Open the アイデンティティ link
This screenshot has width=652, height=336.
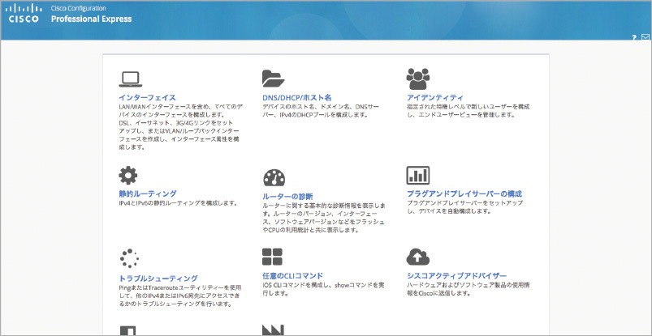[x=434, y=98]
